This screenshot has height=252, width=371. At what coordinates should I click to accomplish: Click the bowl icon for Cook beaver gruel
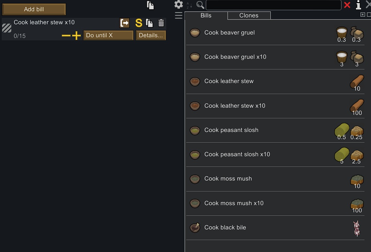pyautogui.click(x=195, y=33)
